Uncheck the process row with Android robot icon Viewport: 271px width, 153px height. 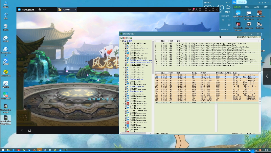[126, 65]
